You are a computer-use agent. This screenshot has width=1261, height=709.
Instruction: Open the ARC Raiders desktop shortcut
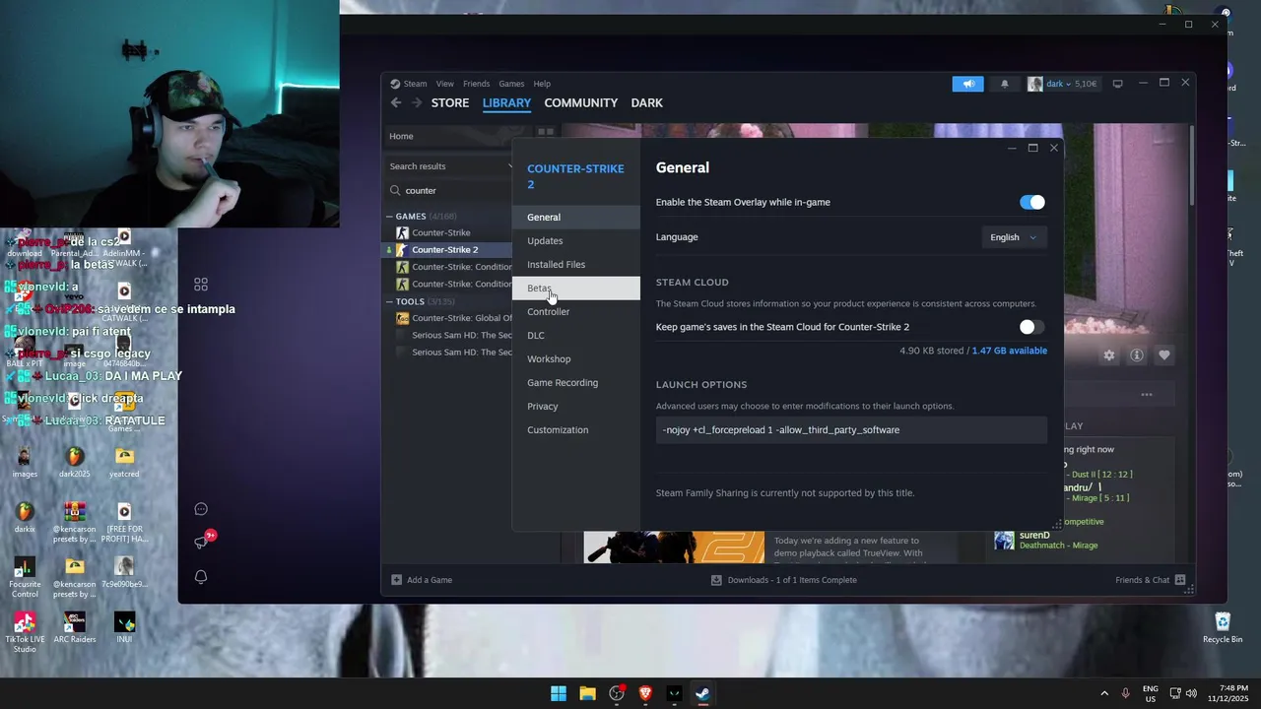point(75,628)
